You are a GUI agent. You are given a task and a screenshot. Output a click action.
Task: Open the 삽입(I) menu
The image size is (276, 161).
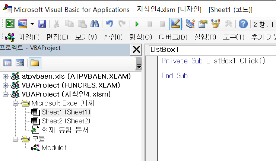(x=113, y=37)
